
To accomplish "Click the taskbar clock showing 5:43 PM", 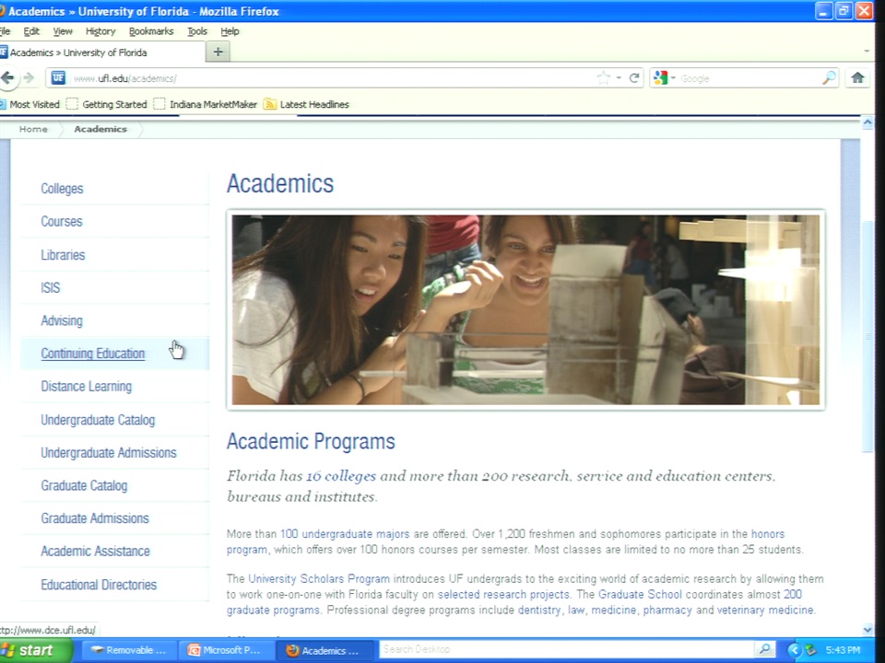I will click(x=843, y=650).
